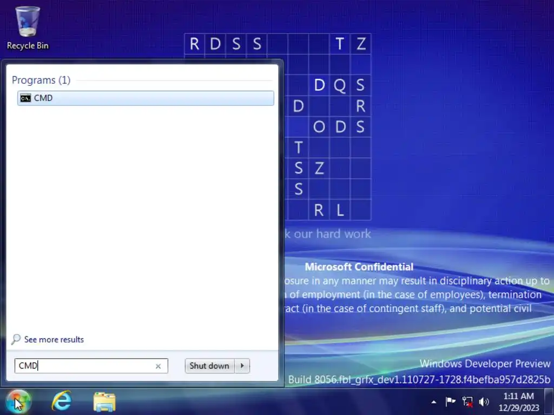Open Action Center flag icon
Viewport: 554px width, 415px height.
(x=450, y=401)
